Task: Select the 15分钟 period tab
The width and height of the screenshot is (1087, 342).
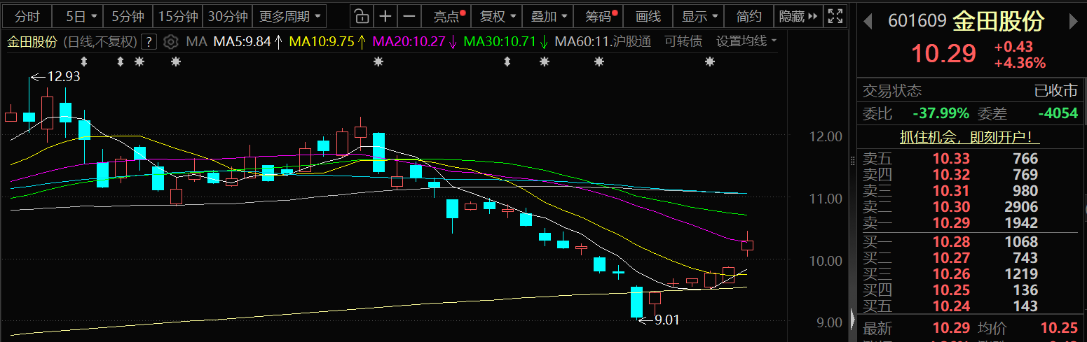Action: point(177,16)
